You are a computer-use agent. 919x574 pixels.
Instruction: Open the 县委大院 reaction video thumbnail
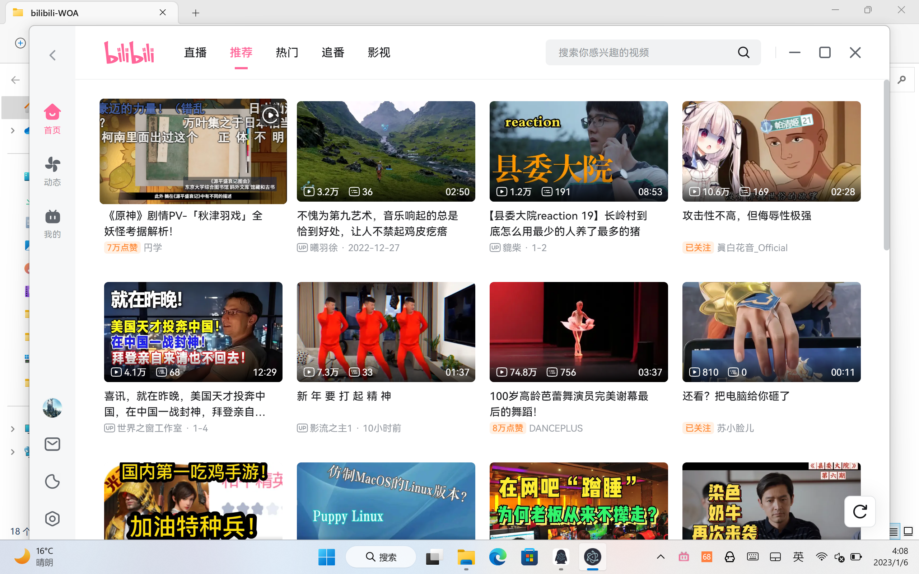click(578, 151)
